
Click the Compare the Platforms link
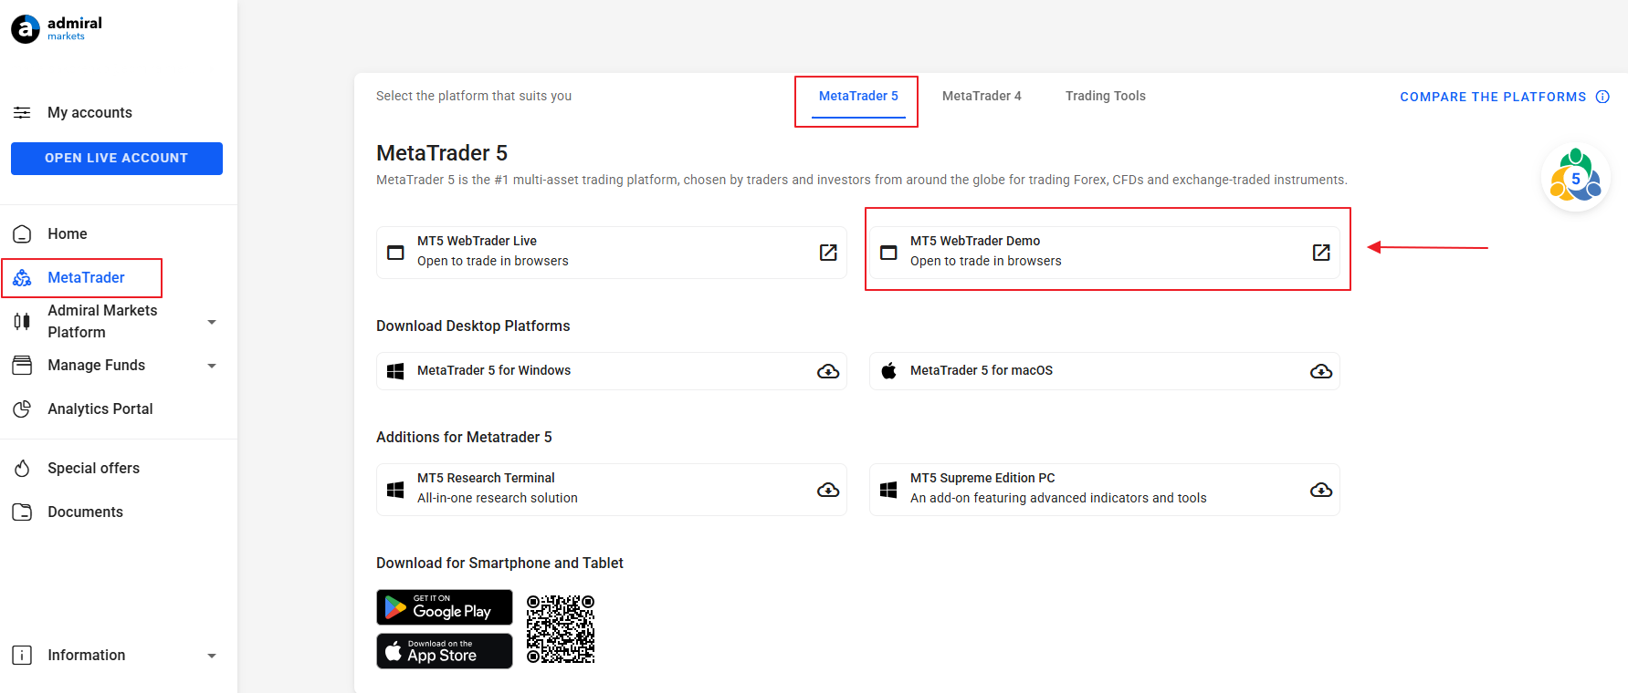tap(1493, 97)
